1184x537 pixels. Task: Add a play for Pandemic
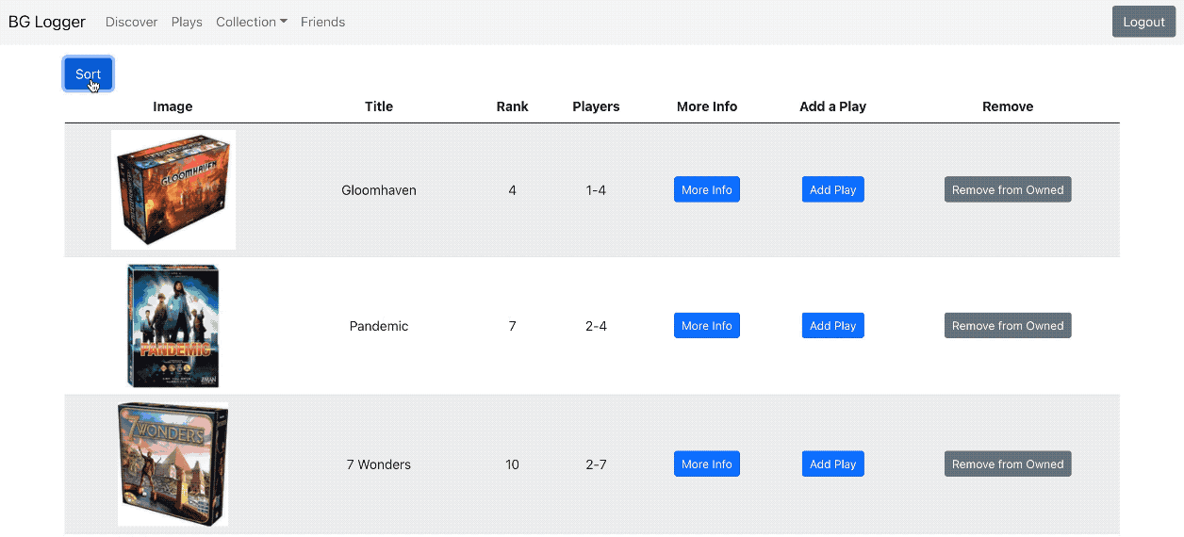(832, 326)
